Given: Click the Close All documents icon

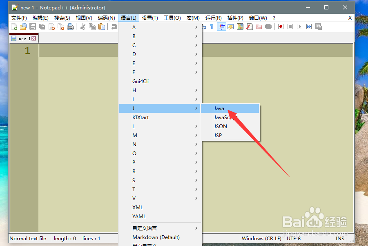Looking at the screenshot, I should click(61, 27).
